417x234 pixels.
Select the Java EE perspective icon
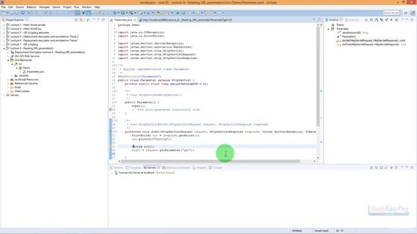pos(412,13)
